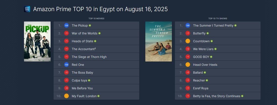The width and height of the screenshot is (277, 105).
Task: Click play icon next to Culpa tuya
Action: (89, 80)
